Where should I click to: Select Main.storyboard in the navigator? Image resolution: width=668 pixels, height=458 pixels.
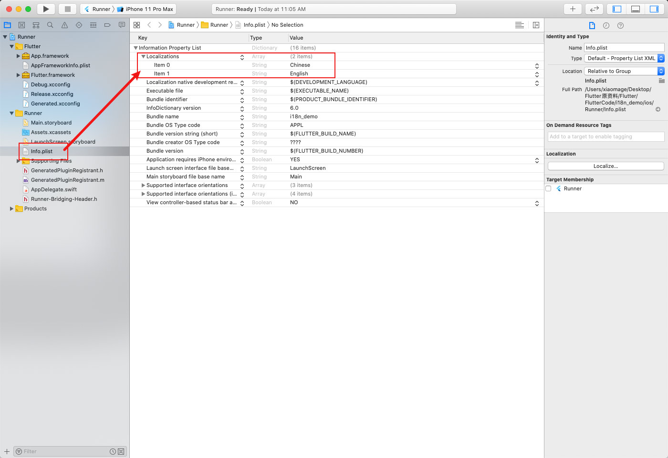51,123
